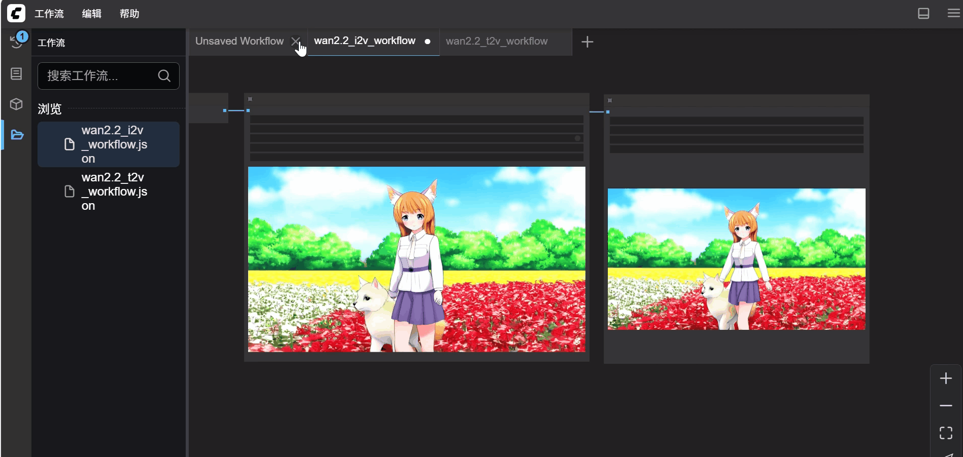
Task: Open the model library cube icon
Action: tap(16, 104)
